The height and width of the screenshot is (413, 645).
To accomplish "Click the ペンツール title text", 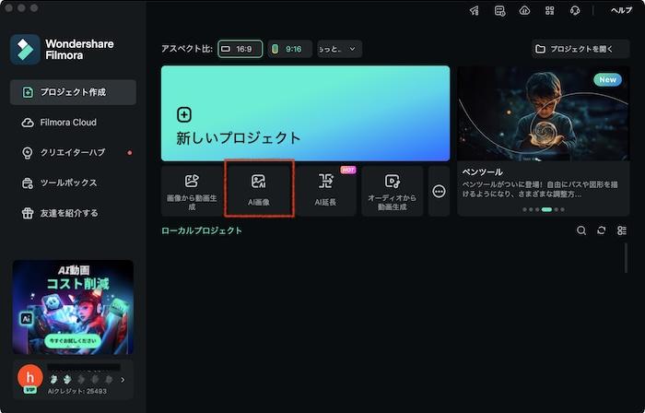I will click(482, 172).
